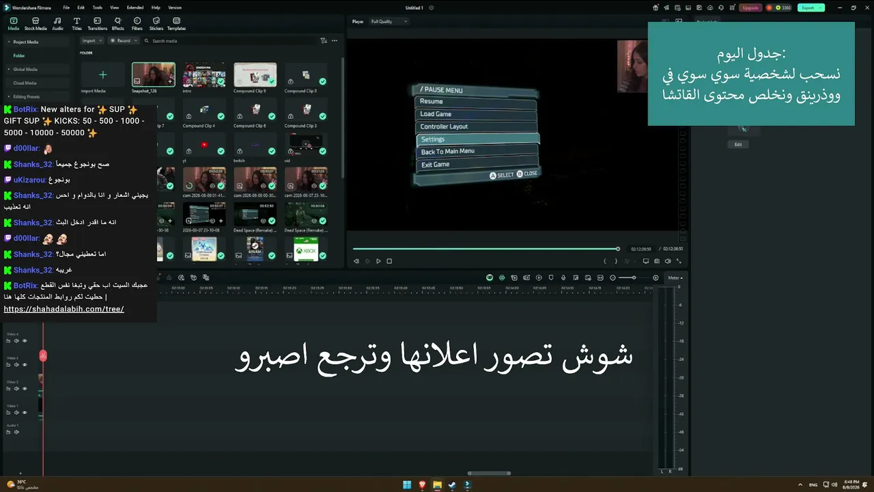The width and height of the screenshot is (874, 492).
Task: Open the Edit menu
Action: click(x=81, y=8)
